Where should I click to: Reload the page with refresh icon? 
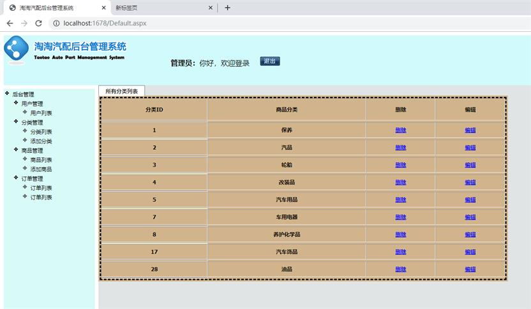tap(38, 24)
